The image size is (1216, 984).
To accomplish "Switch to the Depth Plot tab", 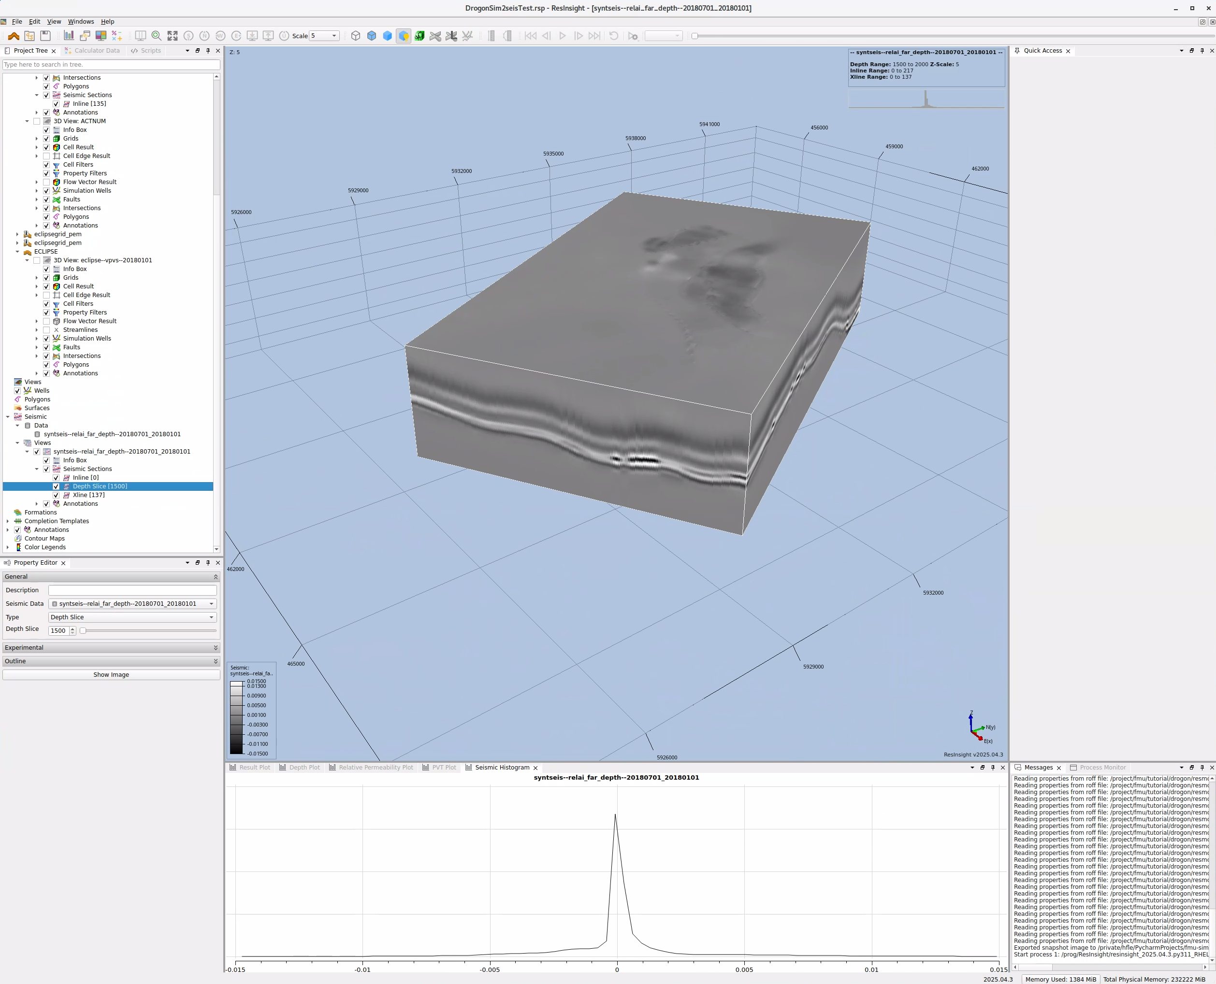I will (300, 768).
